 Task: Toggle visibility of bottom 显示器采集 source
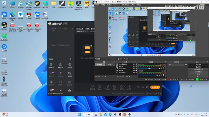pos(134,73)
